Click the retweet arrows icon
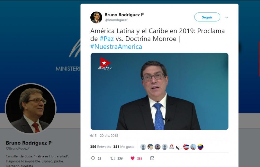The width and height of the screenshot is (260, 167). point(113,158)
